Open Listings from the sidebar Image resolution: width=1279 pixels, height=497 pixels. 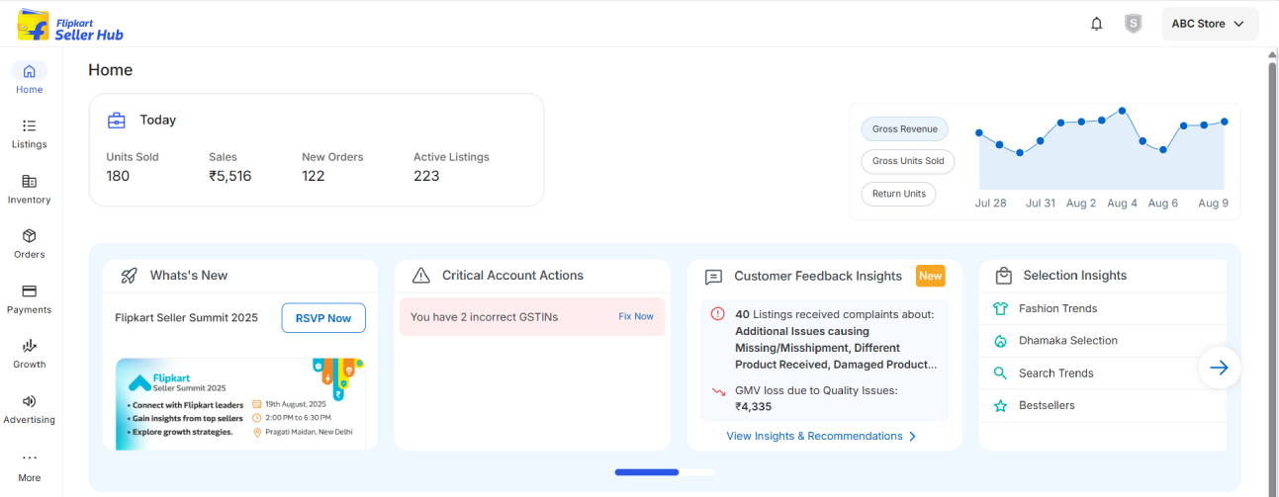tap(29, 133)
